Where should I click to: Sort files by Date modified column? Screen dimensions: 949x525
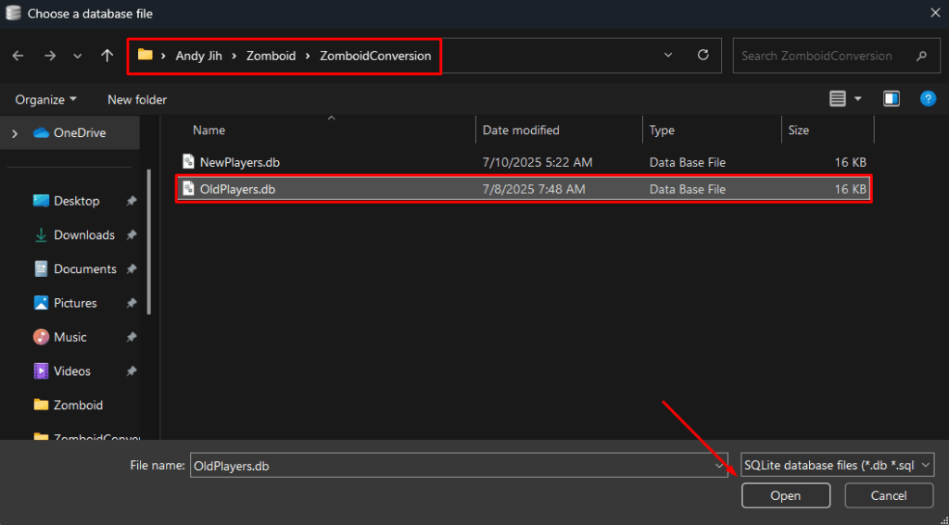click(521, 131)
